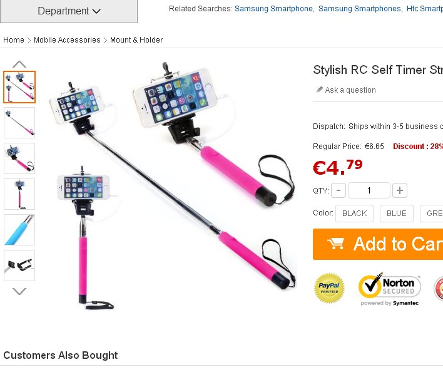
Task: Go to Home breadcrumb link
Action: pyautogui.click(x=14, y=40)
